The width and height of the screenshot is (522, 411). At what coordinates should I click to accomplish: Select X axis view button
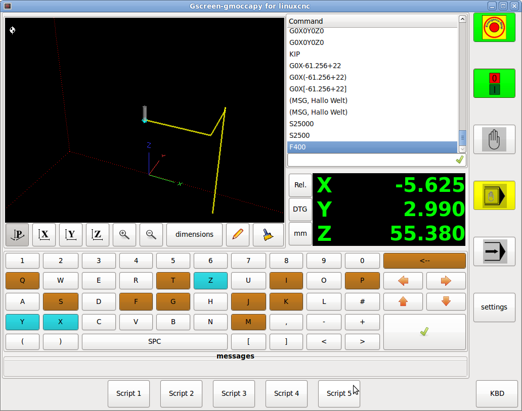[x=44, y=235]
